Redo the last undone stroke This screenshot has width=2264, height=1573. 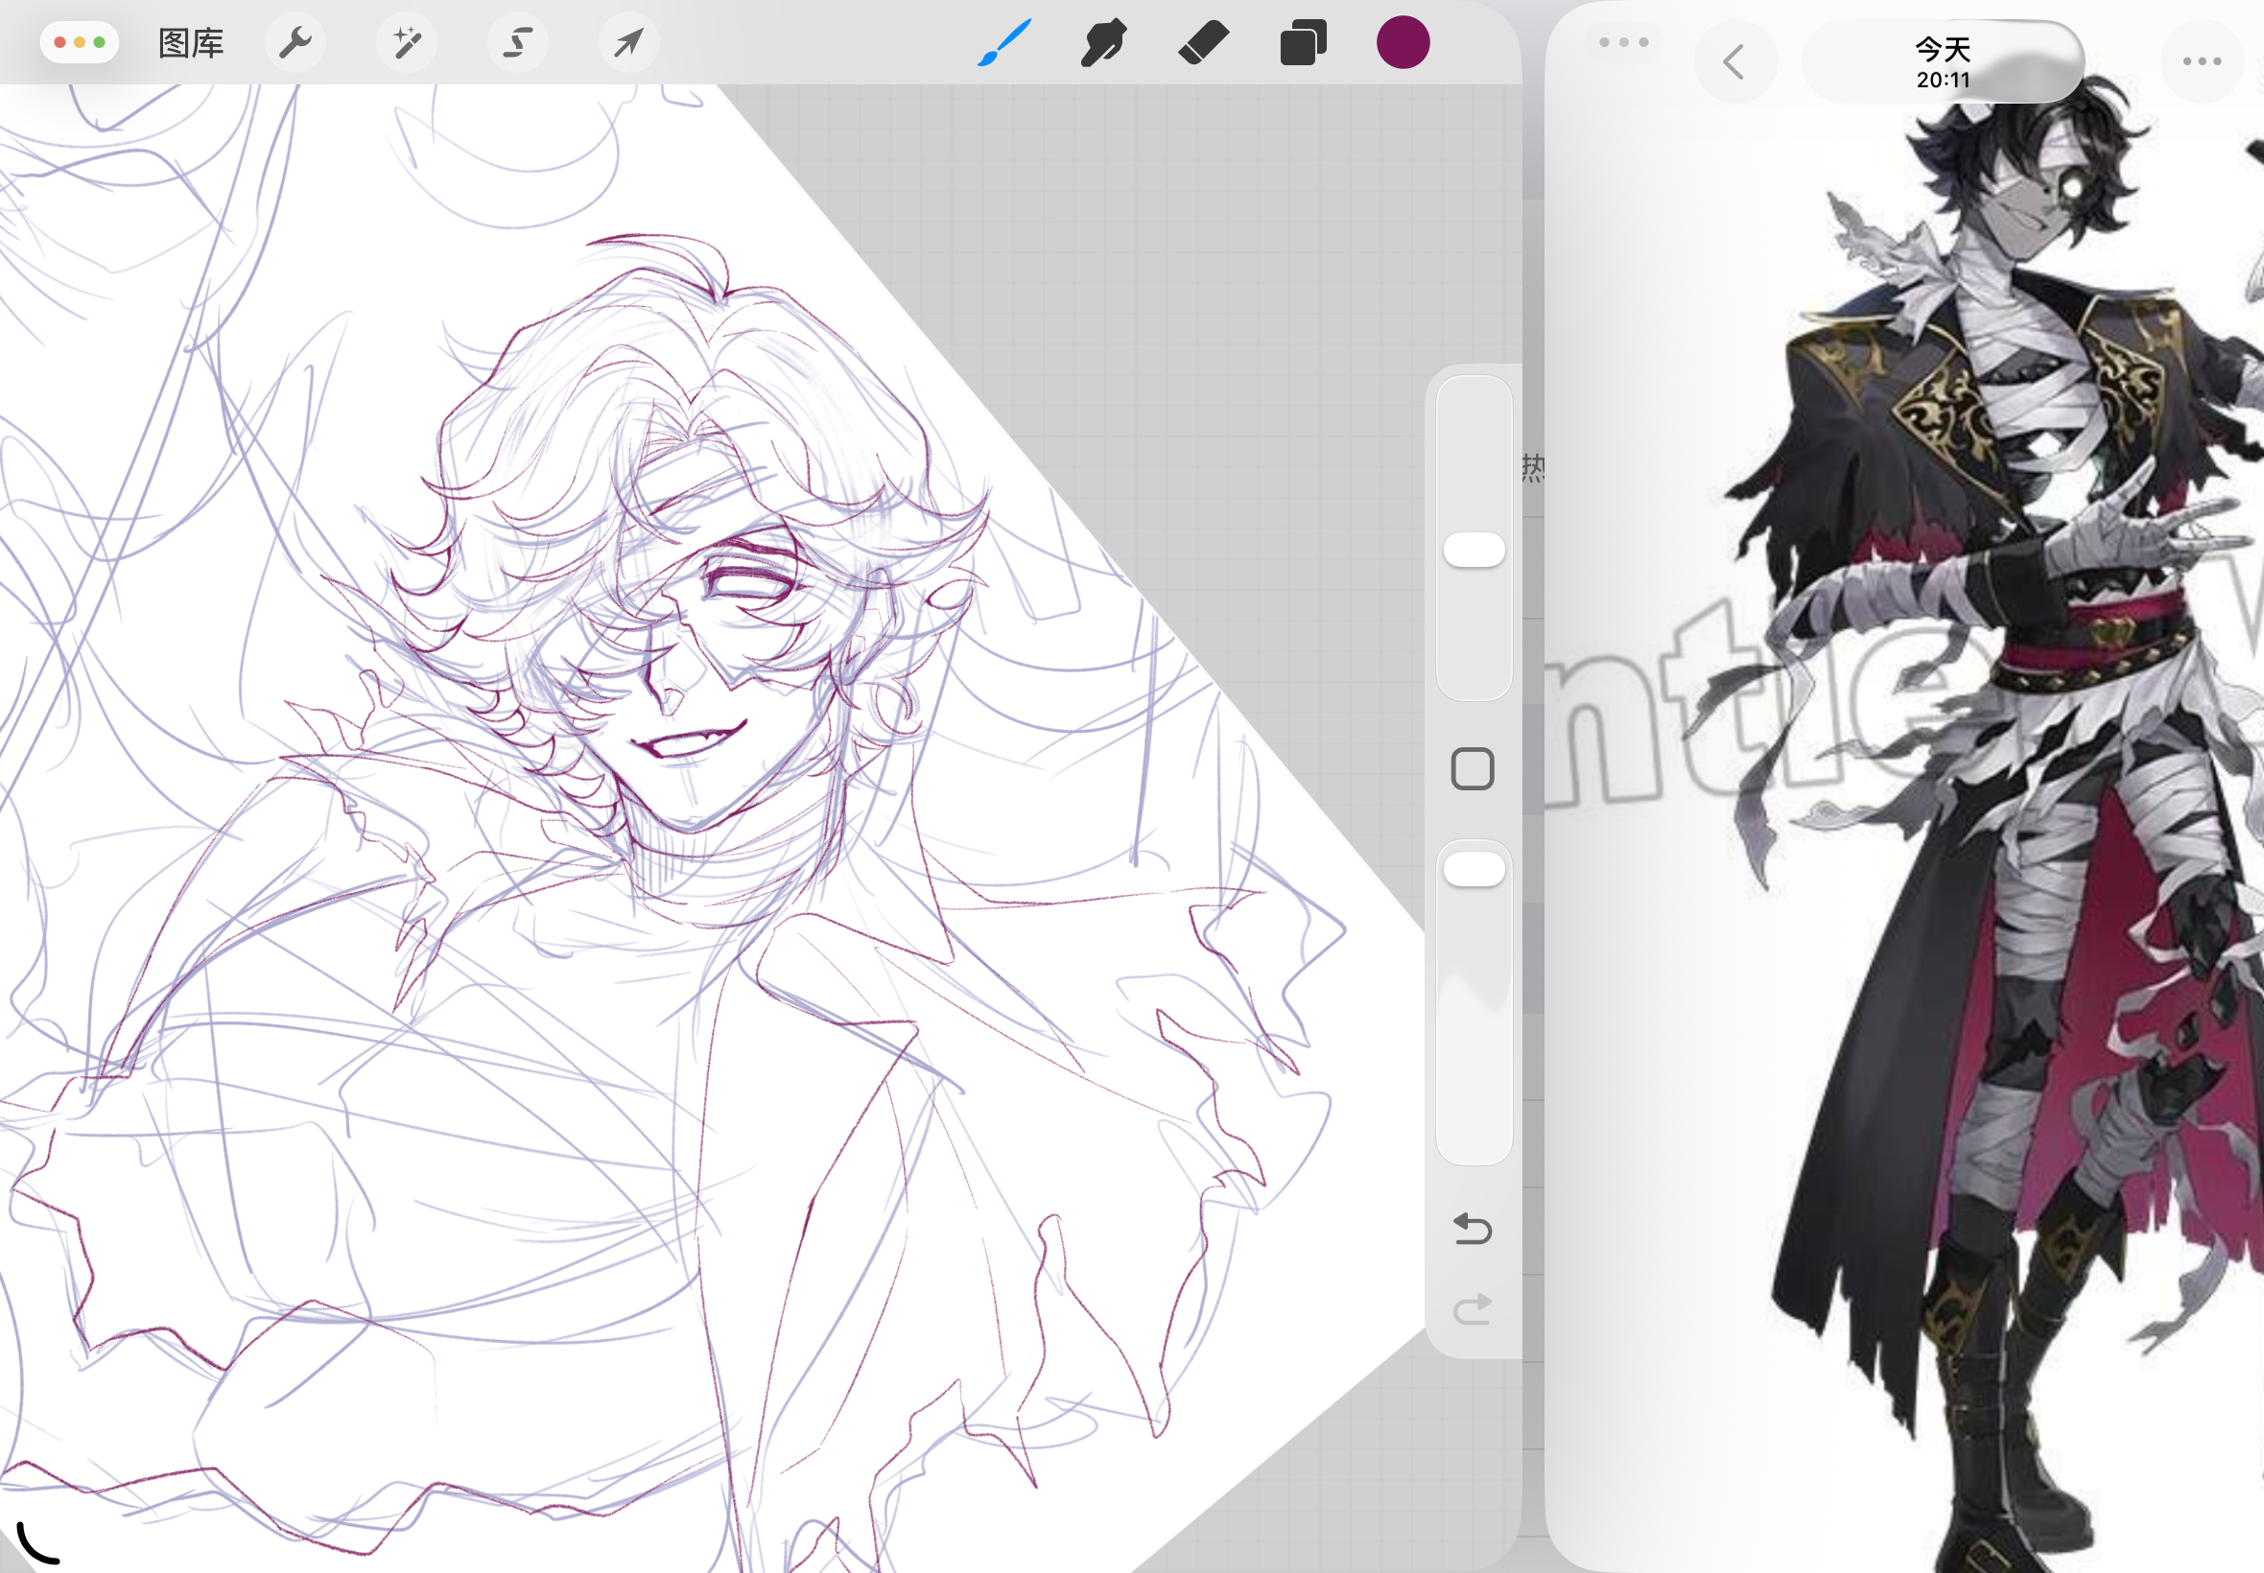[x=1473, y=1309]
